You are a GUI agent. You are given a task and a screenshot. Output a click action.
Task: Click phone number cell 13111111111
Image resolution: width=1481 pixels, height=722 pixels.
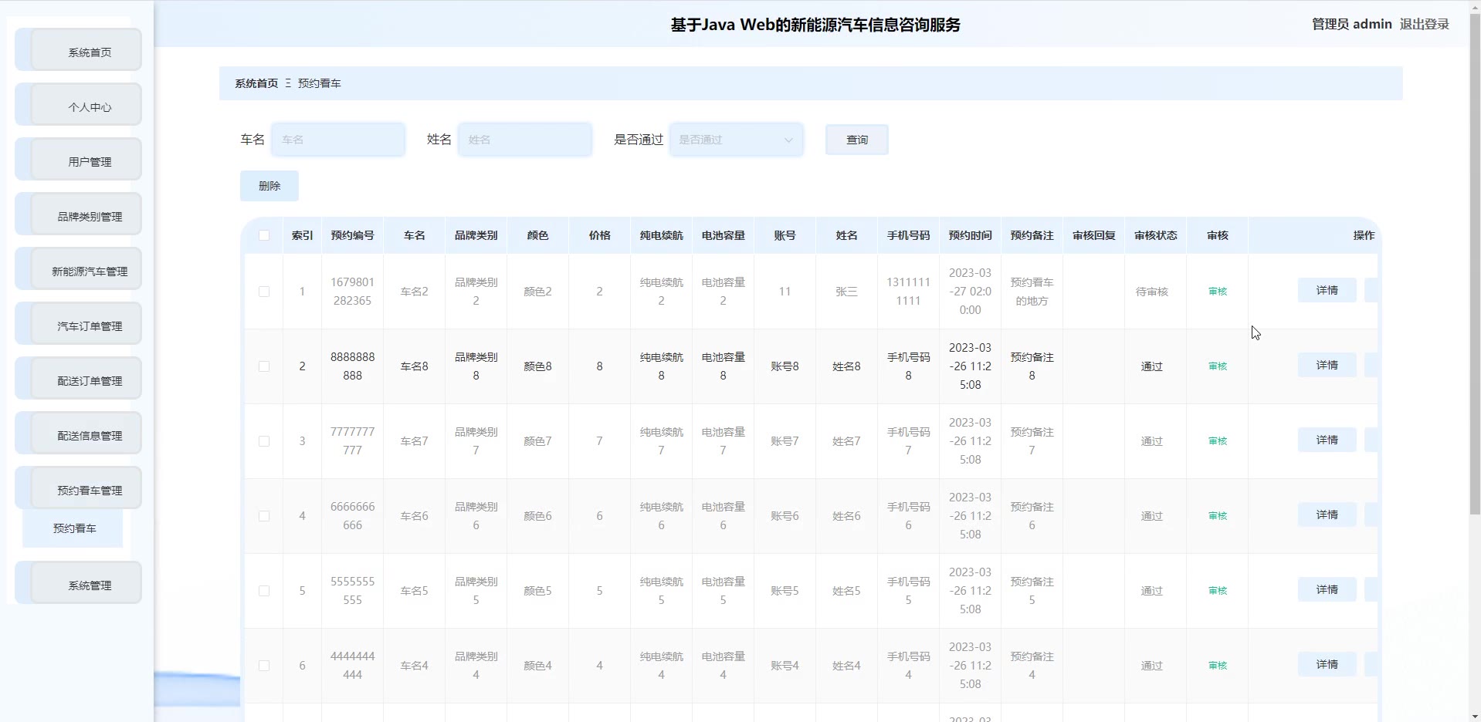(908, 292)
